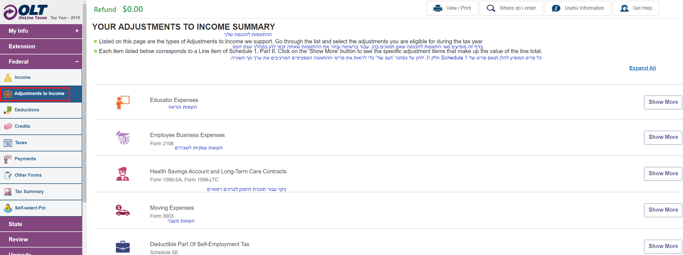
Task: Click the info icon in Useful Information
Action: click(x=556, y=8)
